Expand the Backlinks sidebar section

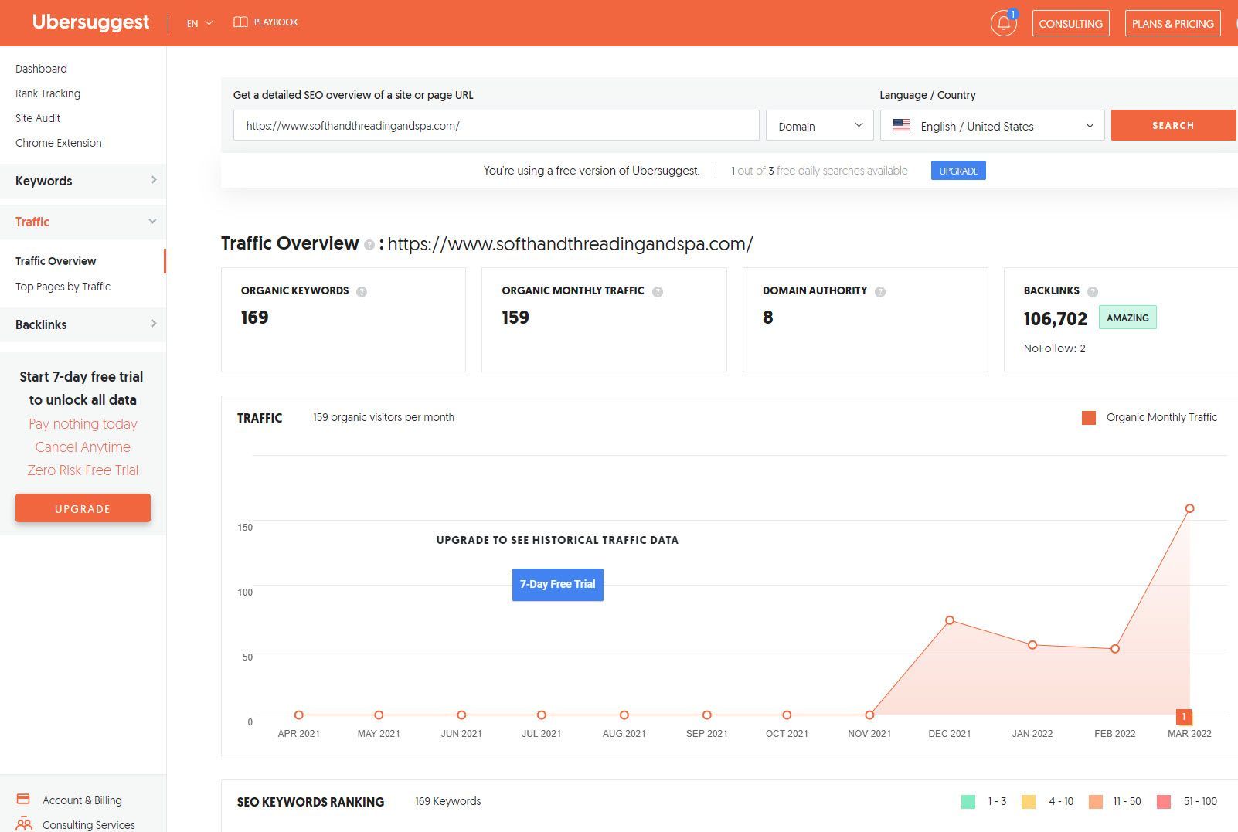83,324
